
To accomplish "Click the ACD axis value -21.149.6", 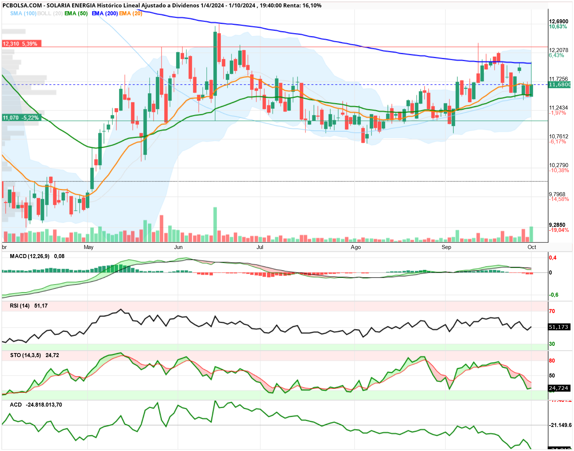I will pos(561,425).
